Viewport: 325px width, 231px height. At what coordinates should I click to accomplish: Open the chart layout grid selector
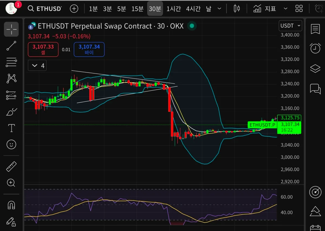click(299, 9)
